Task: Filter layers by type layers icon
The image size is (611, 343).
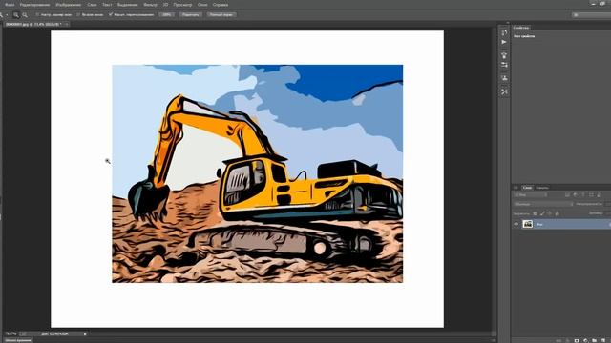Action: [583, 194]
